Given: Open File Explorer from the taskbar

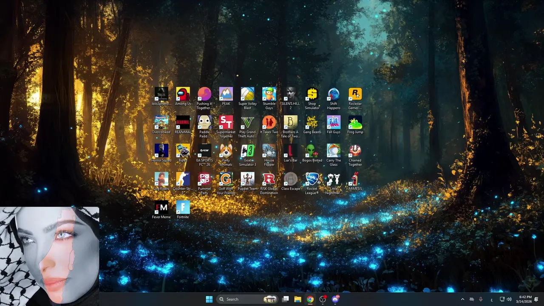Looking at the screenshot, I should [x=298, y=299].
